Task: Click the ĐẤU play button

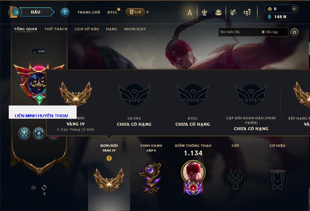Action: (36, 12)
